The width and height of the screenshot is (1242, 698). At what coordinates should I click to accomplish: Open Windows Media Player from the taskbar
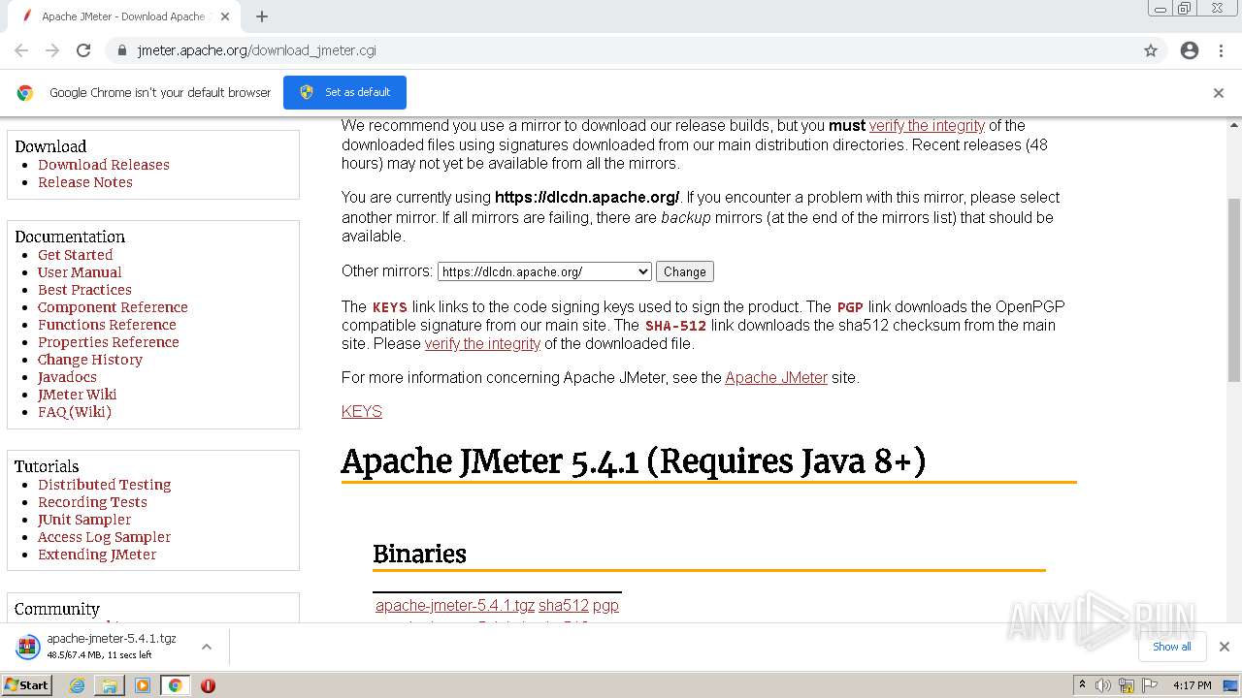click(143, 685)
